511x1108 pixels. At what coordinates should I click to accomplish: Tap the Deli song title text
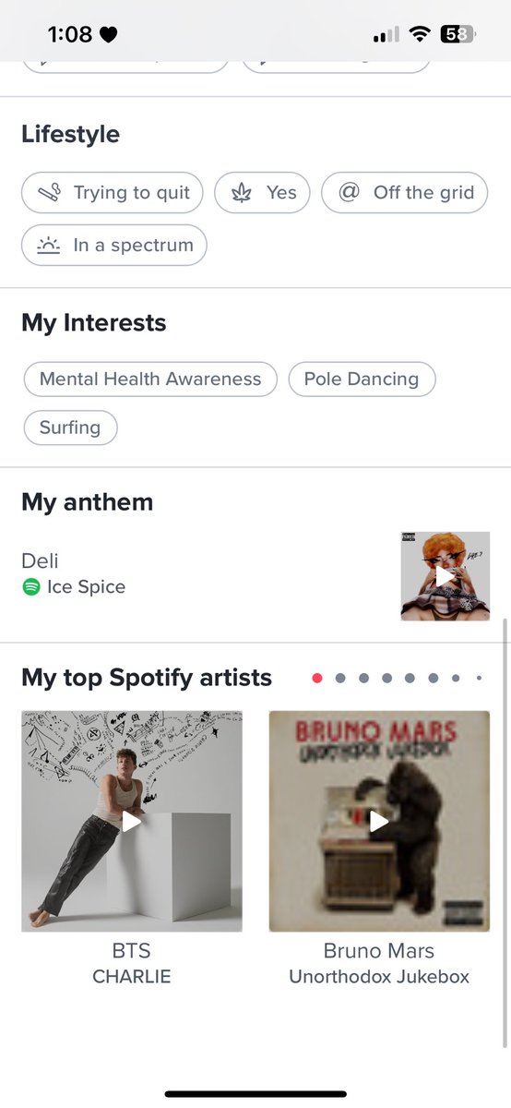tap(41, 560)
